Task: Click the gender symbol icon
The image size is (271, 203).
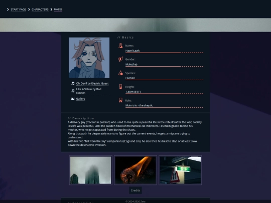Action: point(120,59)
